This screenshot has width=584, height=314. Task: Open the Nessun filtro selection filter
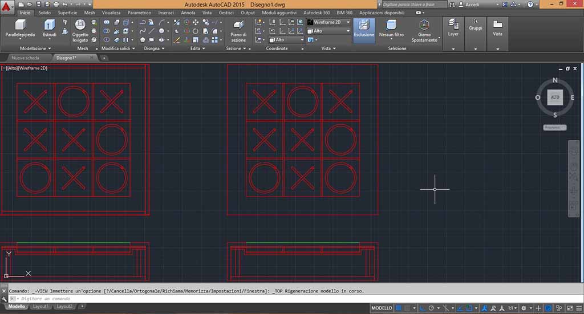tap(391, 28)
